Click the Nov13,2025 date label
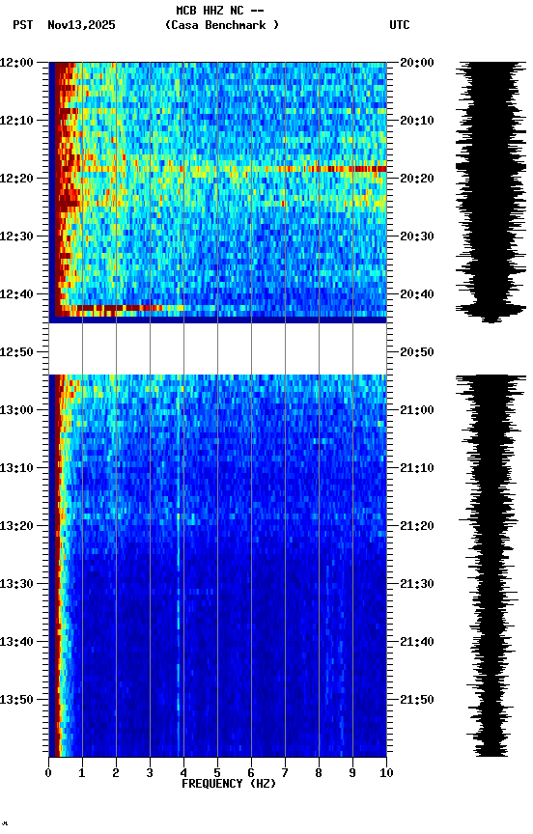Viewport: 533px width, 834px height. click(81, 25)
